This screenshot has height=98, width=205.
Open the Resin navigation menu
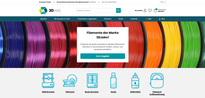[x=121, y=19]
